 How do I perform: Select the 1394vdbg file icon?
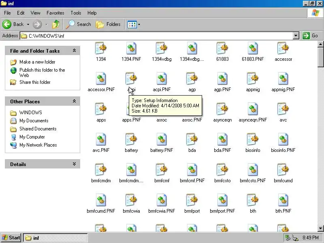[x=162, y=48]
